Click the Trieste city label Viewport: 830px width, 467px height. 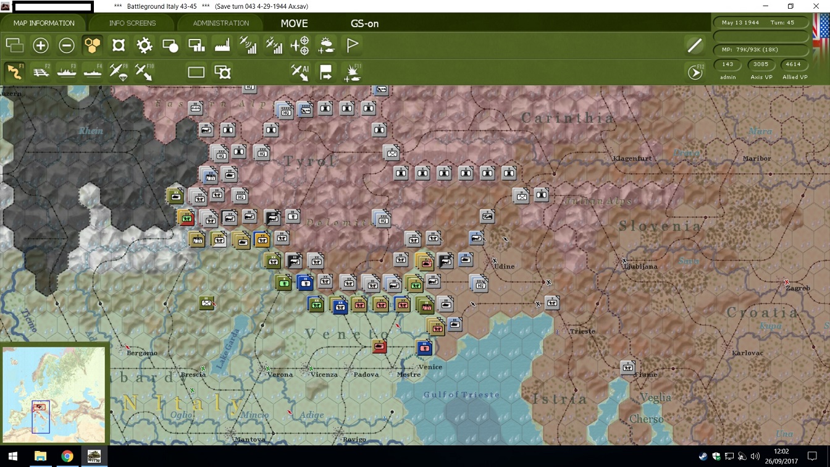(x=582, y=332)
